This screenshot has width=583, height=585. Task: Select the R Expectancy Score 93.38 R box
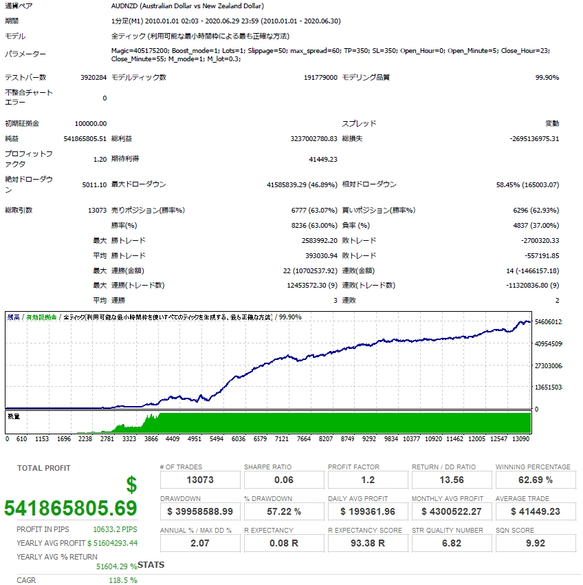tap(368, 543)
